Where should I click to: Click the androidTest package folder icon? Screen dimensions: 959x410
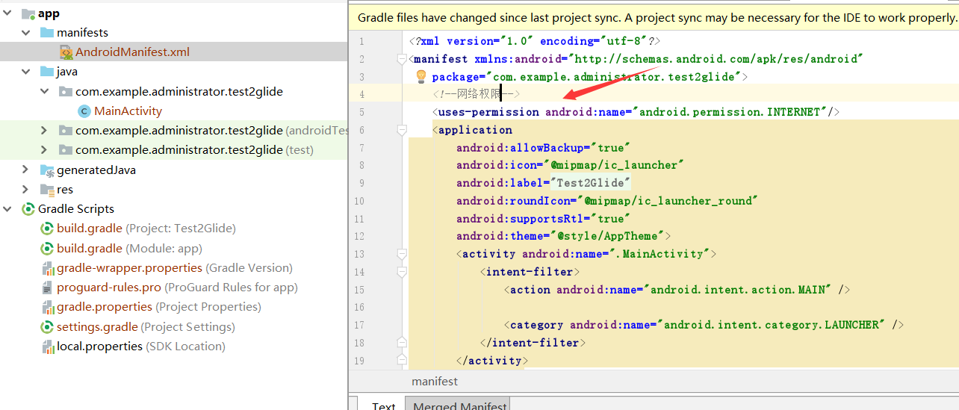(66, 130)
